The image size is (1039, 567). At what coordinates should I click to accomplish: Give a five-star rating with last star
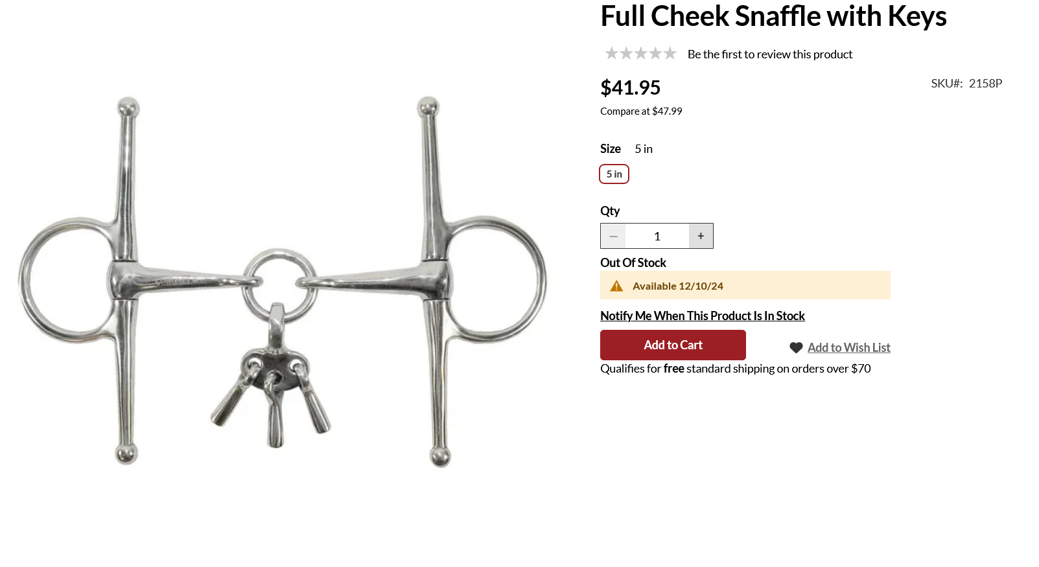(x=670, y=54)
